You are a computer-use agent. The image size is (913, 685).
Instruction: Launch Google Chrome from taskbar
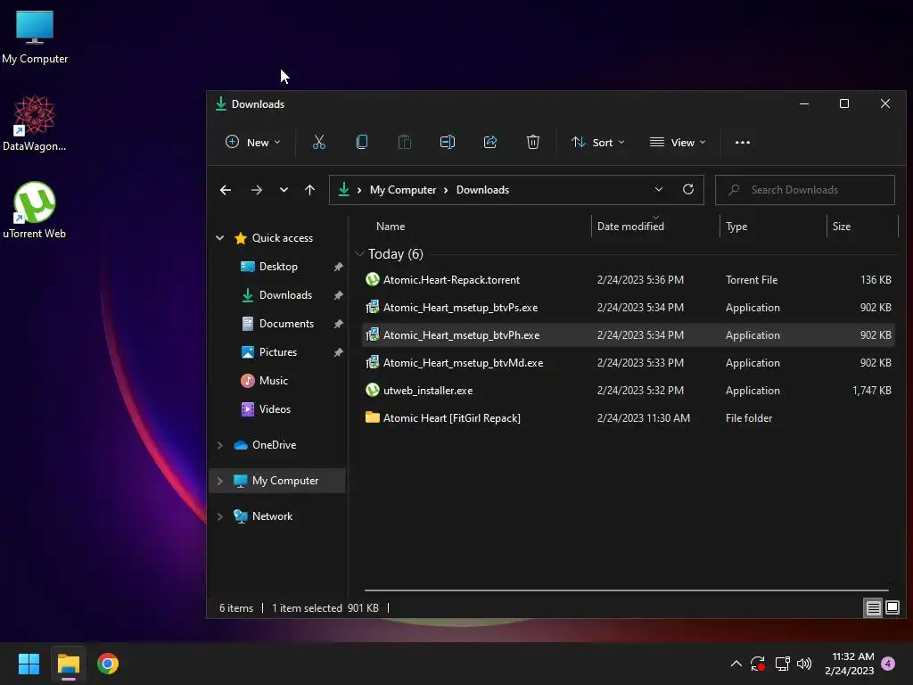coord(108,664)
